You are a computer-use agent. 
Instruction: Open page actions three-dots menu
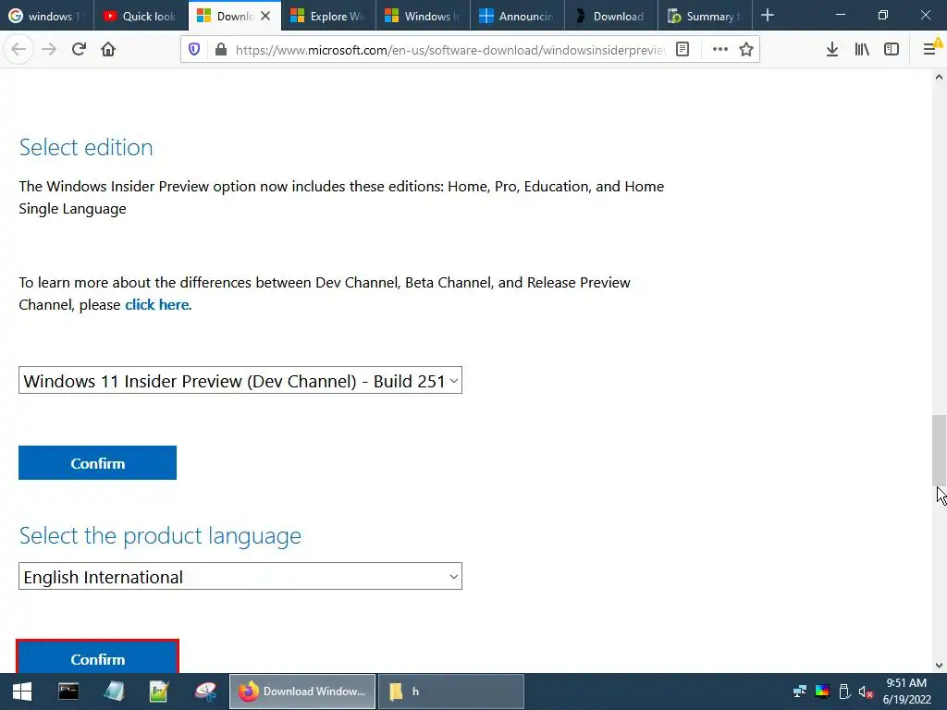[x=719, y=50]
